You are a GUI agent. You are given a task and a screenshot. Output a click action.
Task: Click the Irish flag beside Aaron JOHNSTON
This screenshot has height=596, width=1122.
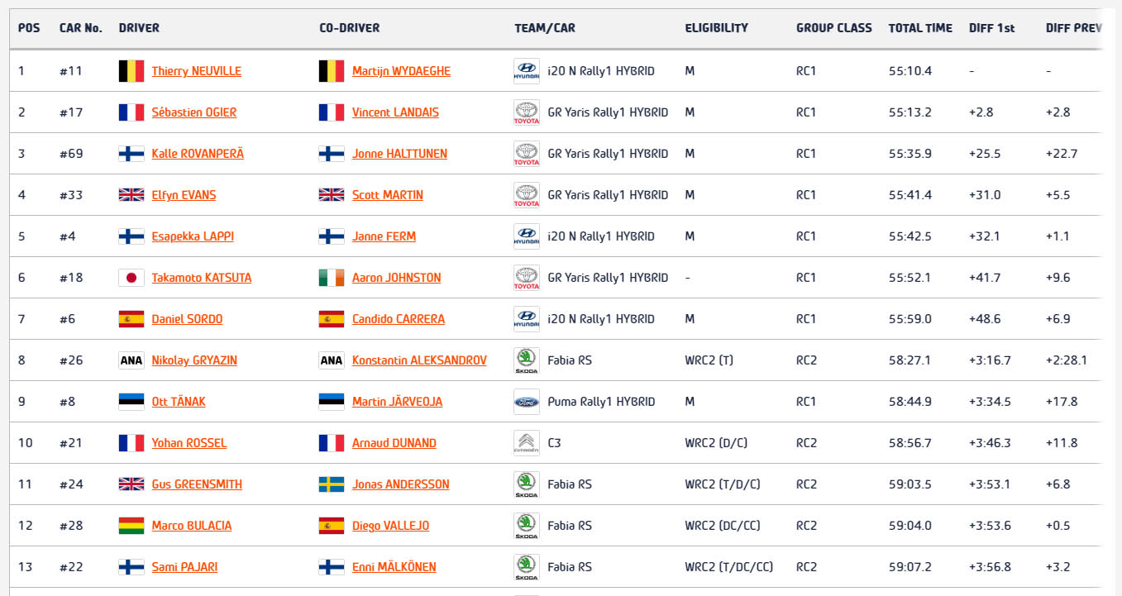point(332,278)
